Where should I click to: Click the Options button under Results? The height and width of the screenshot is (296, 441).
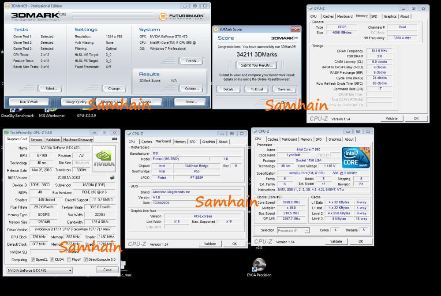[192, 89]
